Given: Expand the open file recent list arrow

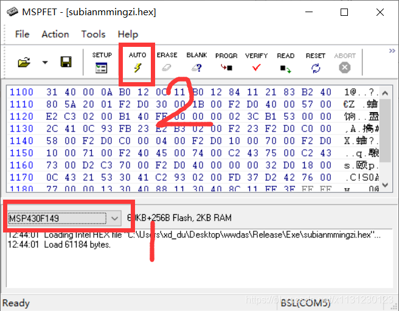Looking at the screenshot, I should (45, 63).
